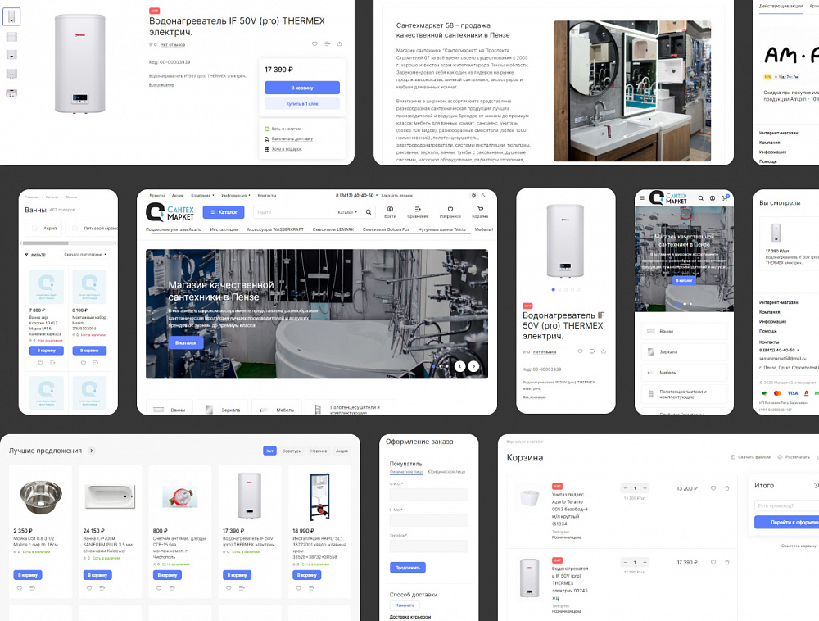Increase quantity of Azario Teramo toilet

[x=645, y=488]
